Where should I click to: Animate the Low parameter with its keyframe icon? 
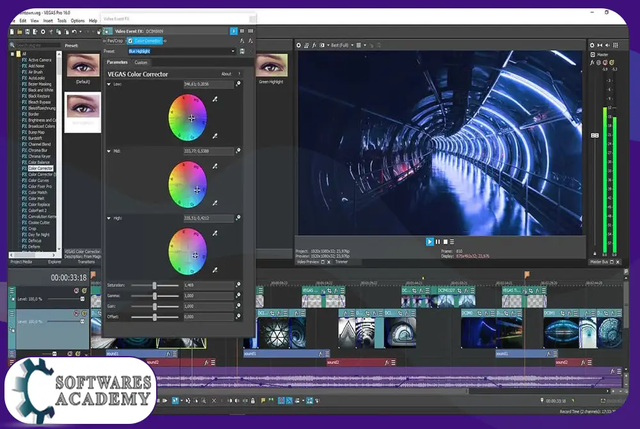(238, 84)
